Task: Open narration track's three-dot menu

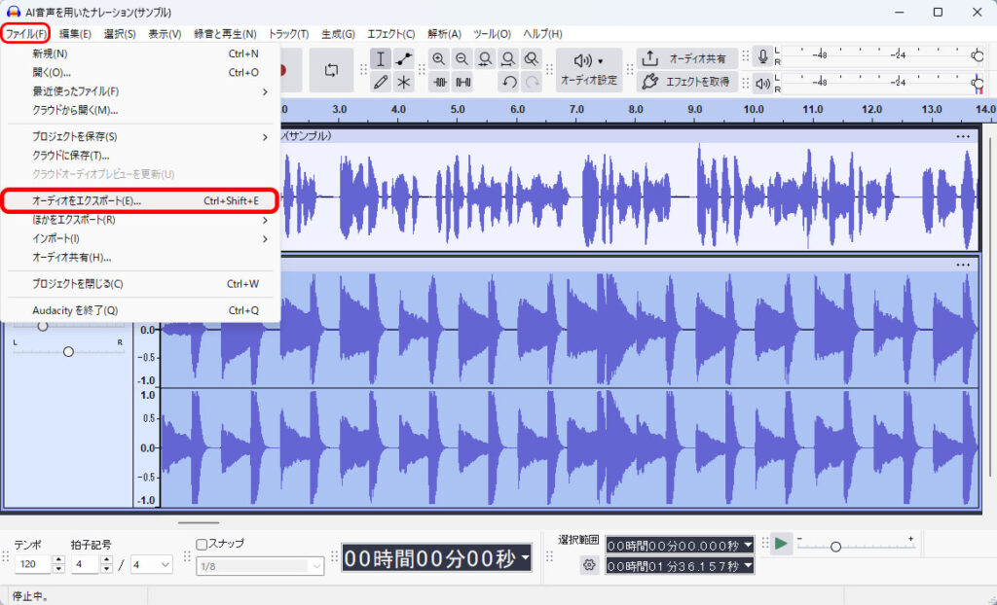Action: pyautogui.click(x=963, y=136)
